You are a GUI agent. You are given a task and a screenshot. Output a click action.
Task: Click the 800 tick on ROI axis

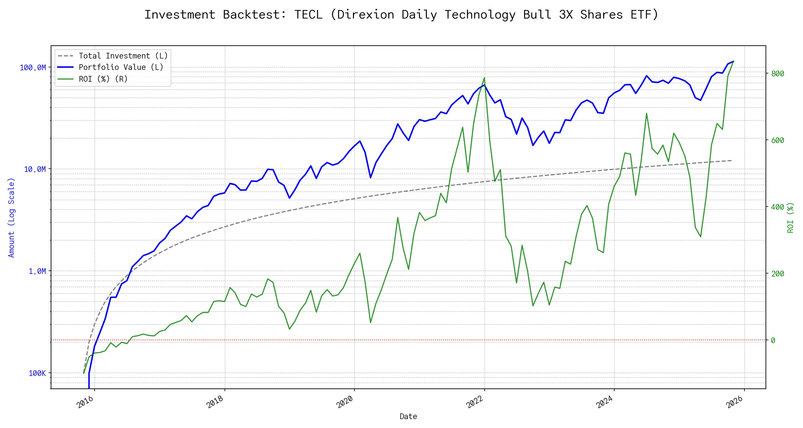pyautogui.click(x=778, y=74)
